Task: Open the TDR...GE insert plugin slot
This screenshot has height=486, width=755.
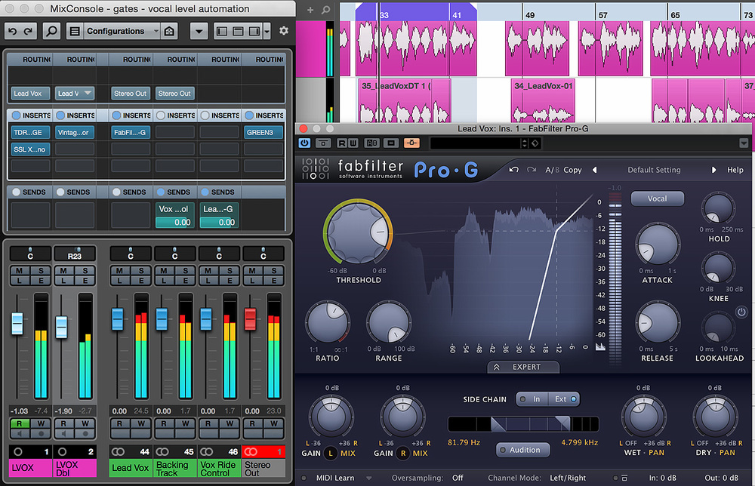Action: 30,132
